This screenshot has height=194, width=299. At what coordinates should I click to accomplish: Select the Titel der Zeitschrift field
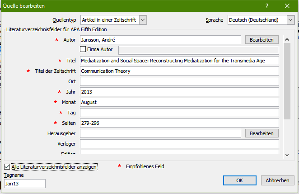tap(179, 71)
